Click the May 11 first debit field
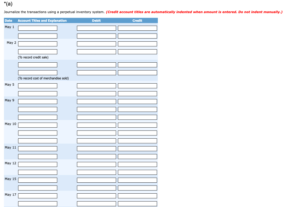Image resolution: width=307 pixels, height=207 pixels. (x=96, y=149)
